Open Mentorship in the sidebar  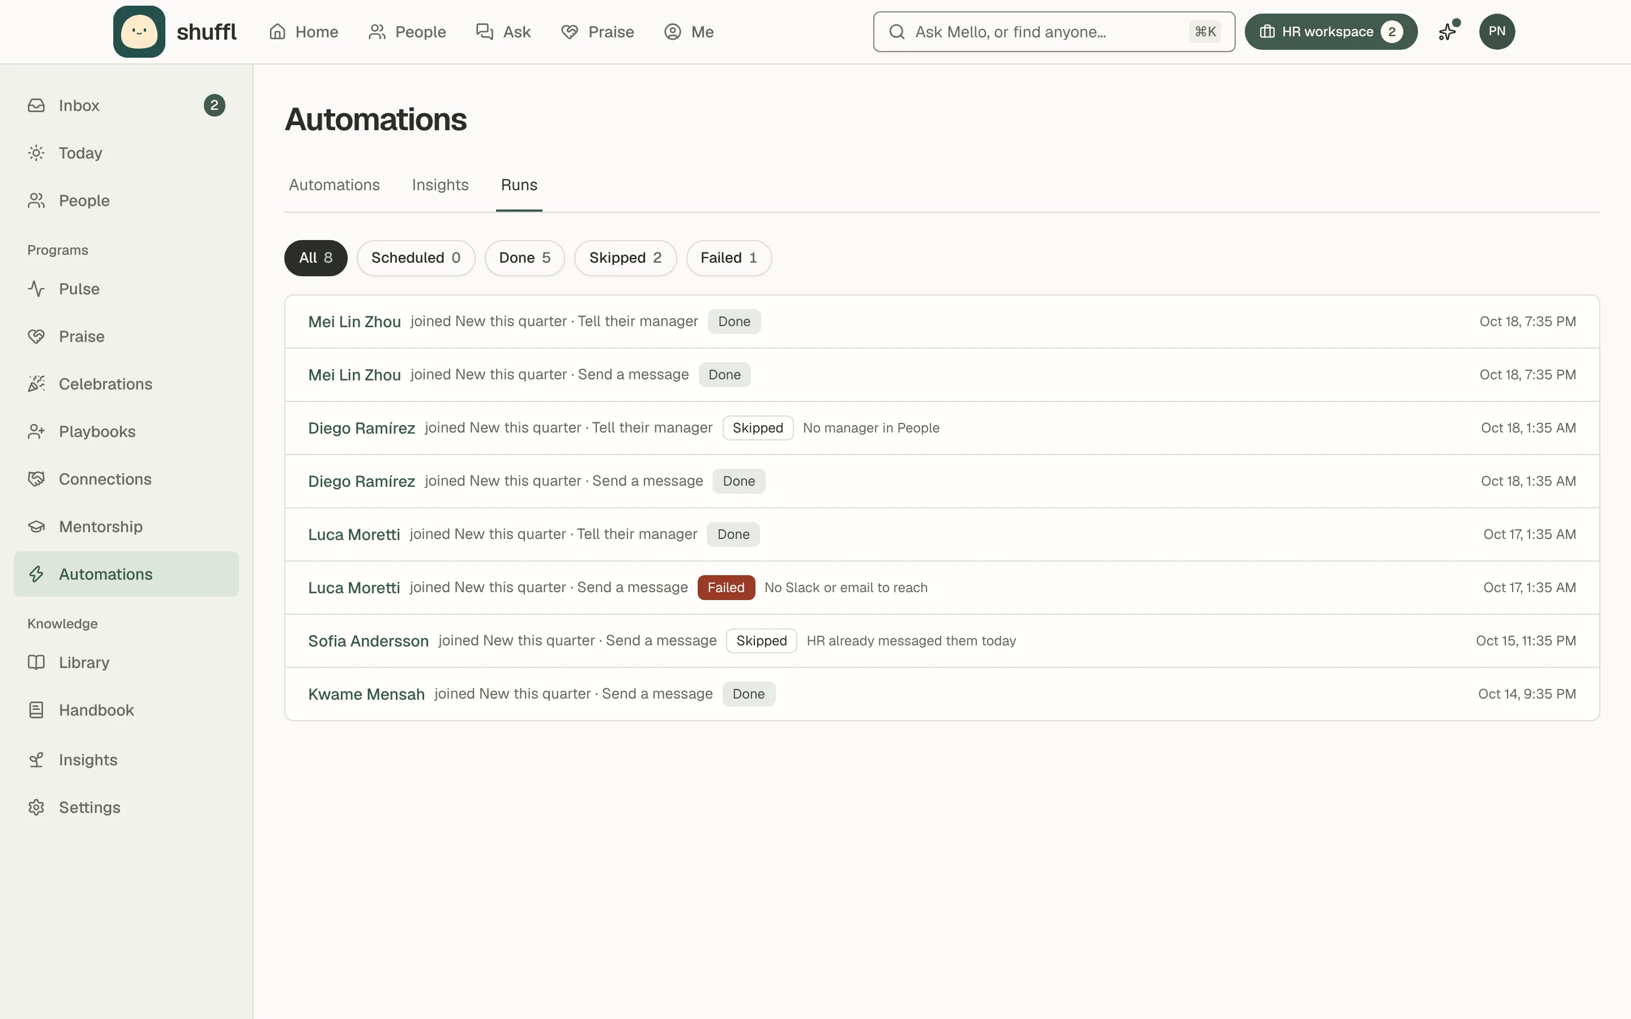pos(126,526)
